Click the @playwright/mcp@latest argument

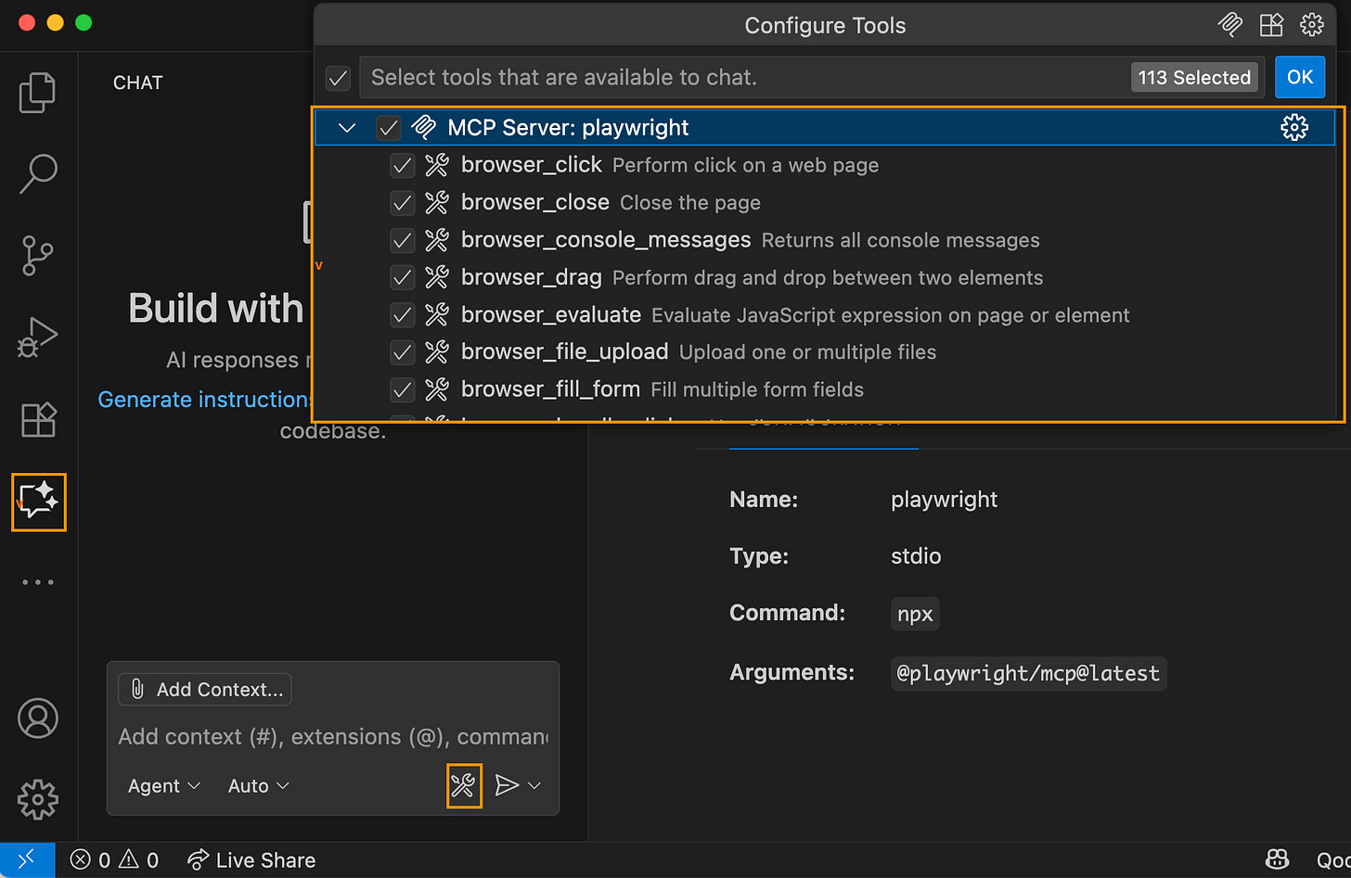(x=1028, y=673)
